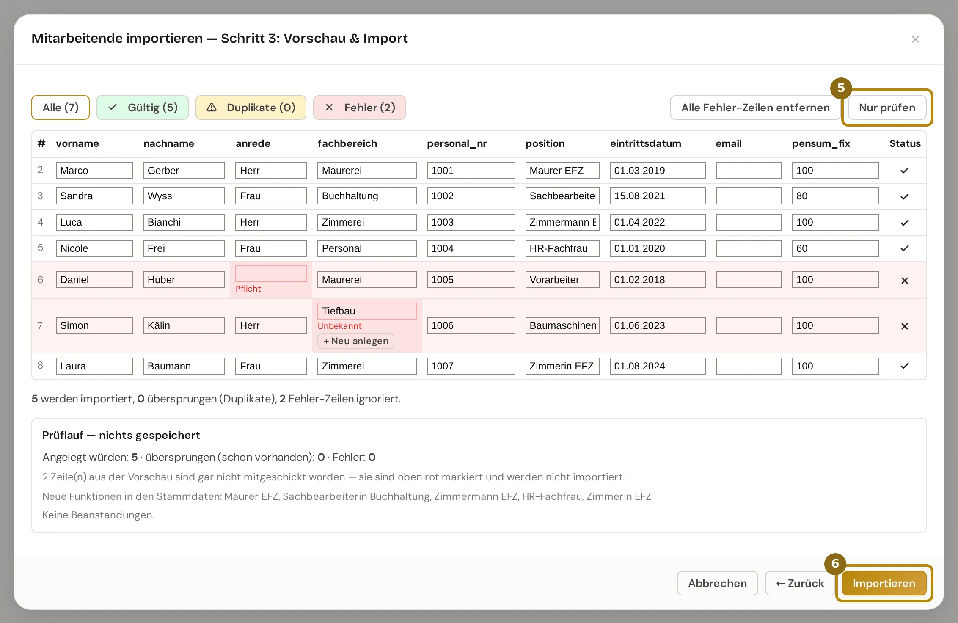
Task: Click the personal_nr field showing 1003
Action: [x=471, y=222]
